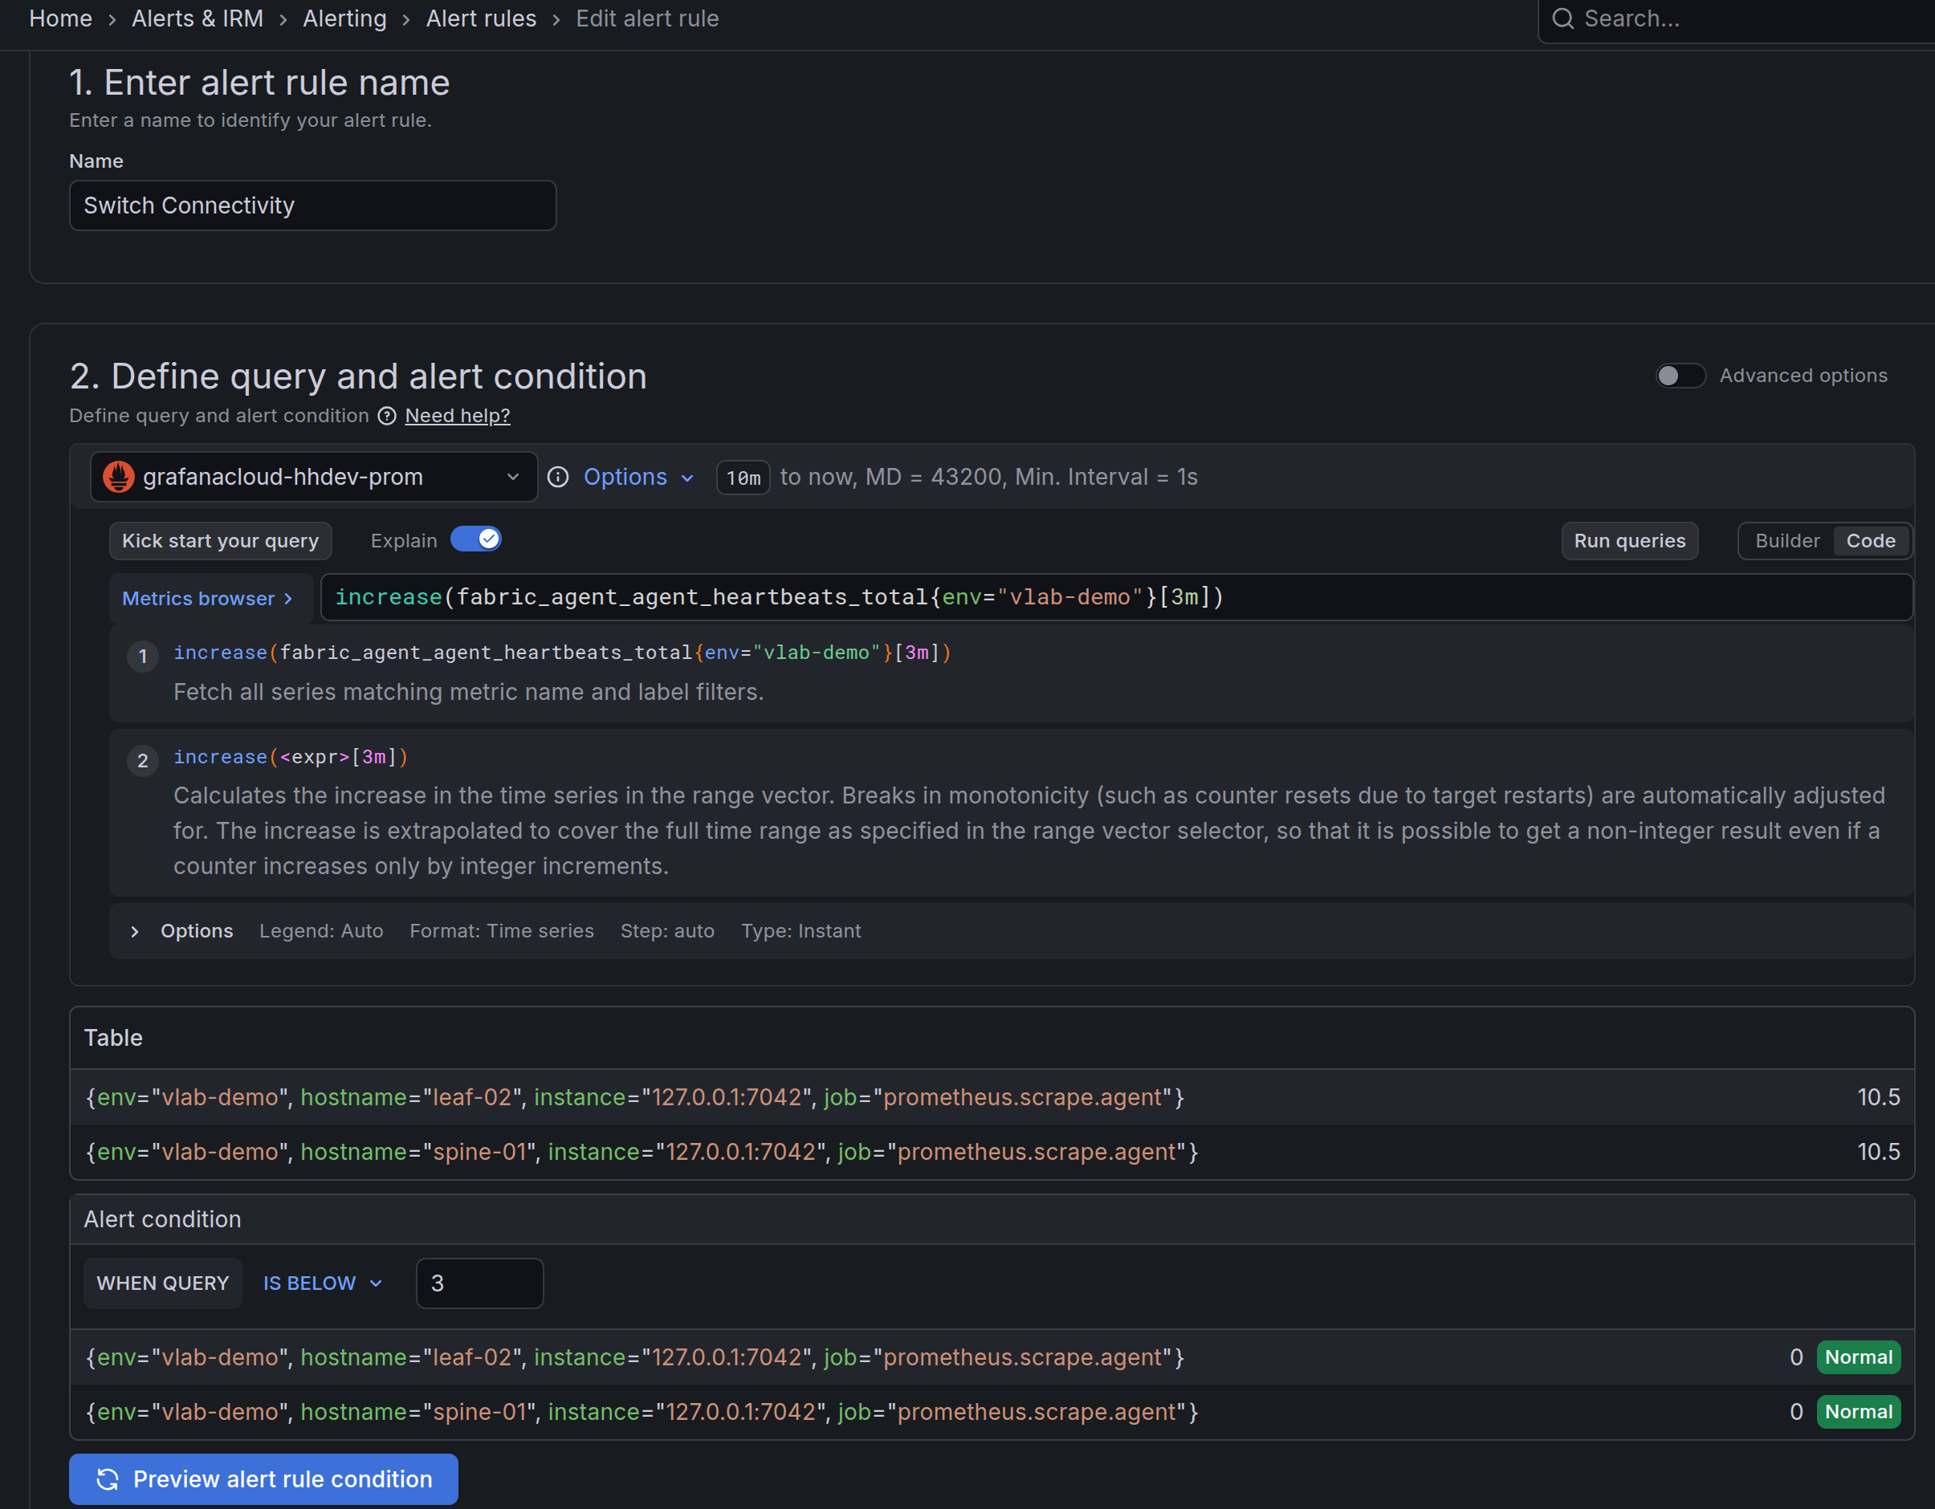
Task: Click step 2 number badge in explanation
Action: click(143, 761)
